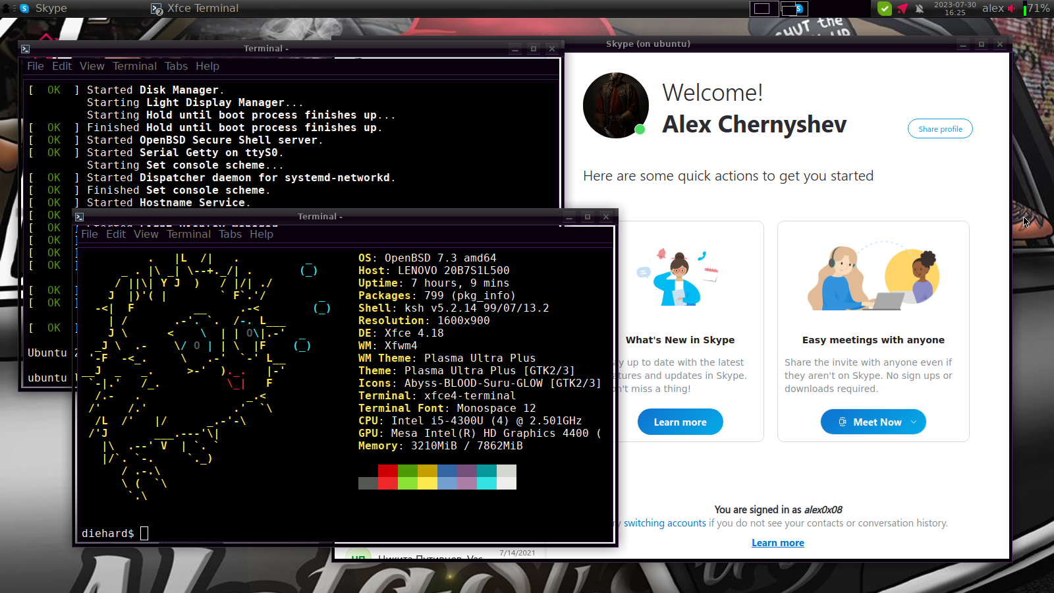
Task: Open View menu in the back Terminal
Action: click(x=92, y=66)
